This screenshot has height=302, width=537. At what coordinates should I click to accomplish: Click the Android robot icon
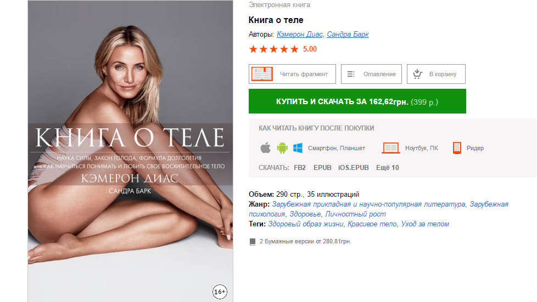click(x=282, y=148)
